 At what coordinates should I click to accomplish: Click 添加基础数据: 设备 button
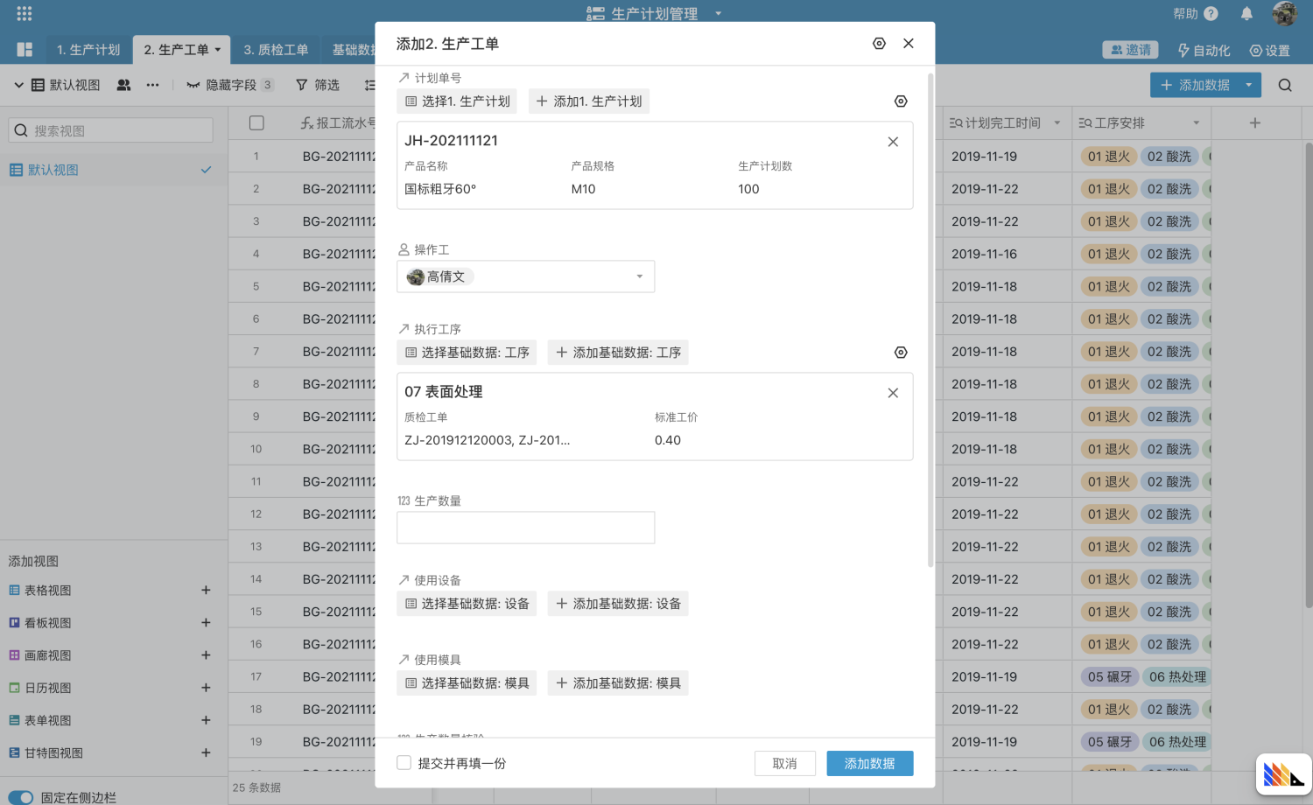pyautogui.click(x=618, y=604)
